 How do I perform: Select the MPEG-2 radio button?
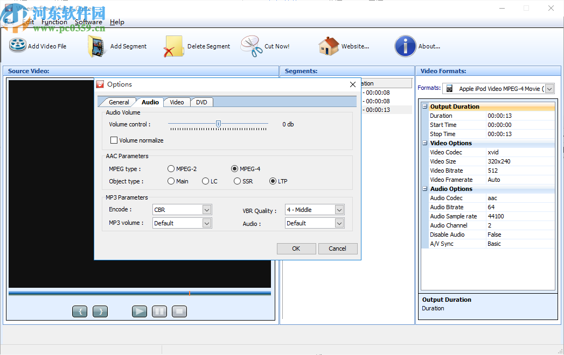171,168
